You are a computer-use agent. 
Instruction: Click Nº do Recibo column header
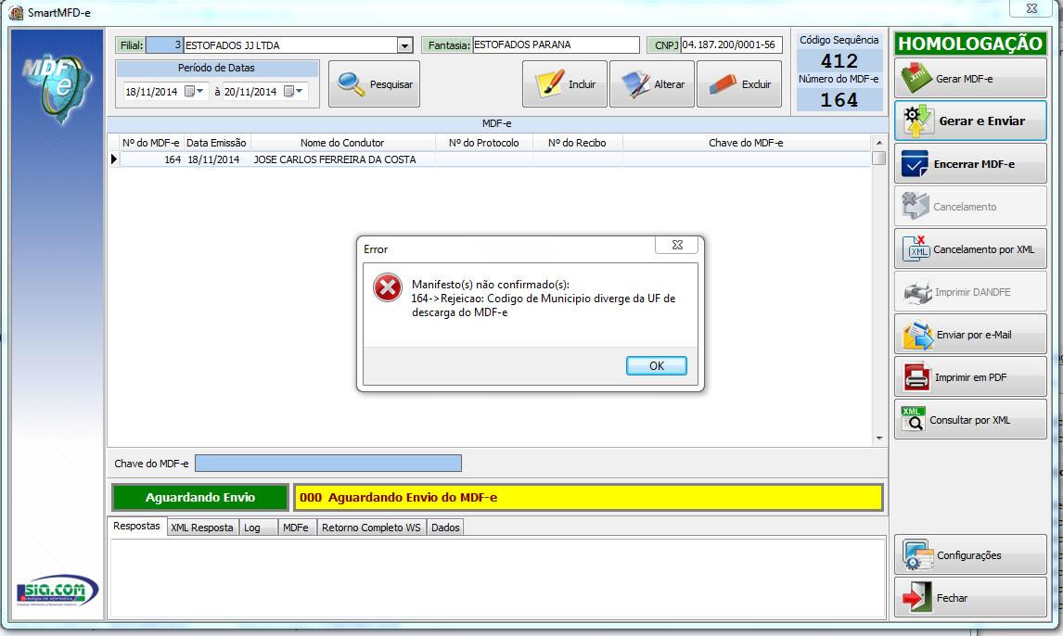[x=577, y=143]
